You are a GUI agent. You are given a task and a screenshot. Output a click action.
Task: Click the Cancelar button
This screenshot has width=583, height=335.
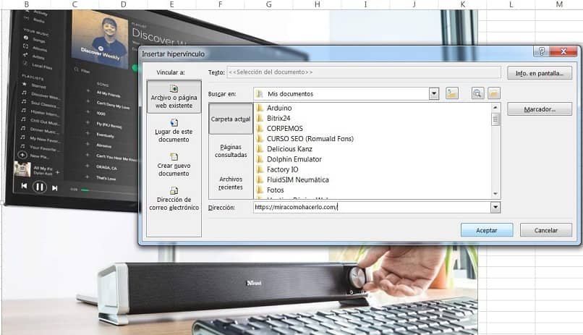(x=546, y=230)
